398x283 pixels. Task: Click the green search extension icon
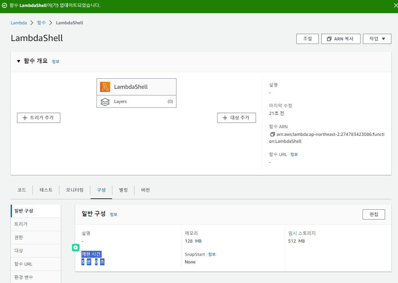[76, 248]
